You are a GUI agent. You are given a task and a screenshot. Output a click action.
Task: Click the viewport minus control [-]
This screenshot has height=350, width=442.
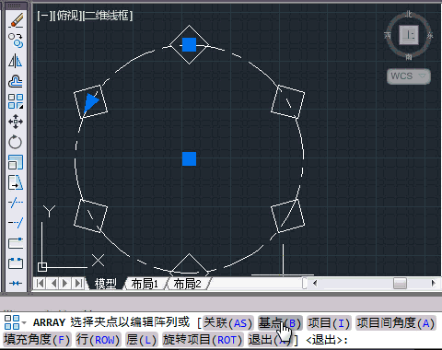click(x=45, y=16)
